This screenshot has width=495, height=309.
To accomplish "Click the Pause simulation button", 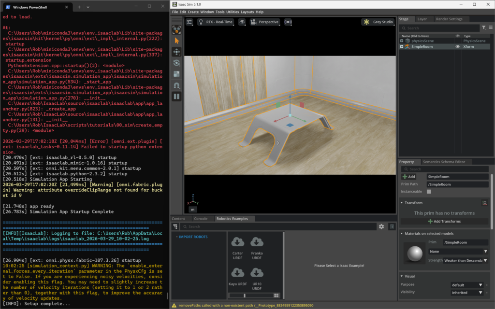I will click(x=177, y=96).
